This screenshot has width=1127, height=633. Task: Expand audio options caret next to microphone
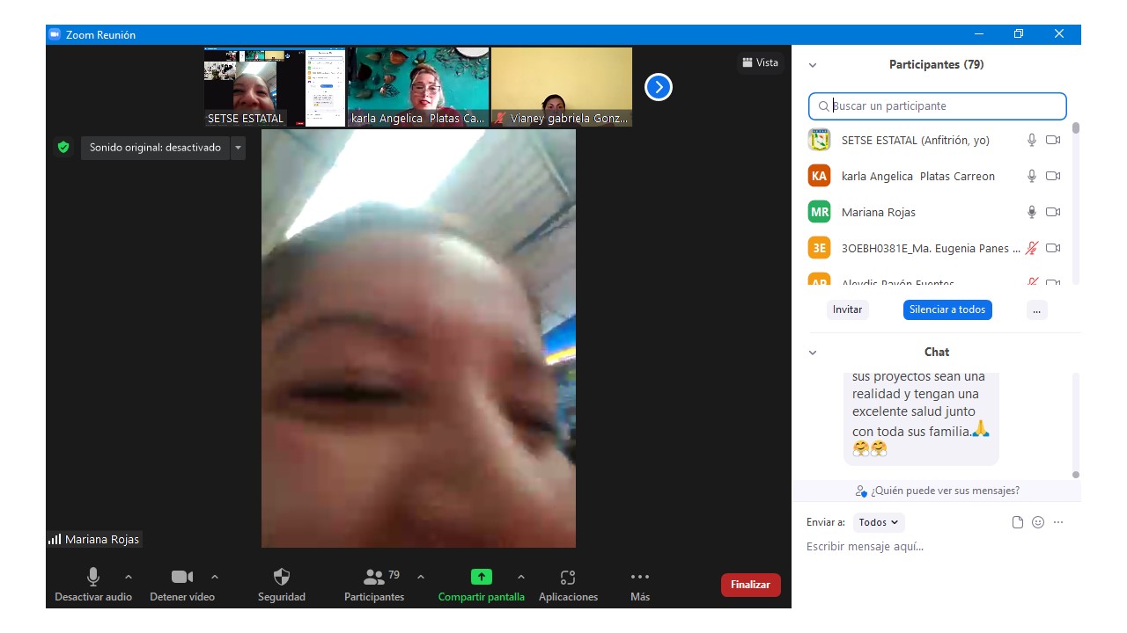point(129,577)
